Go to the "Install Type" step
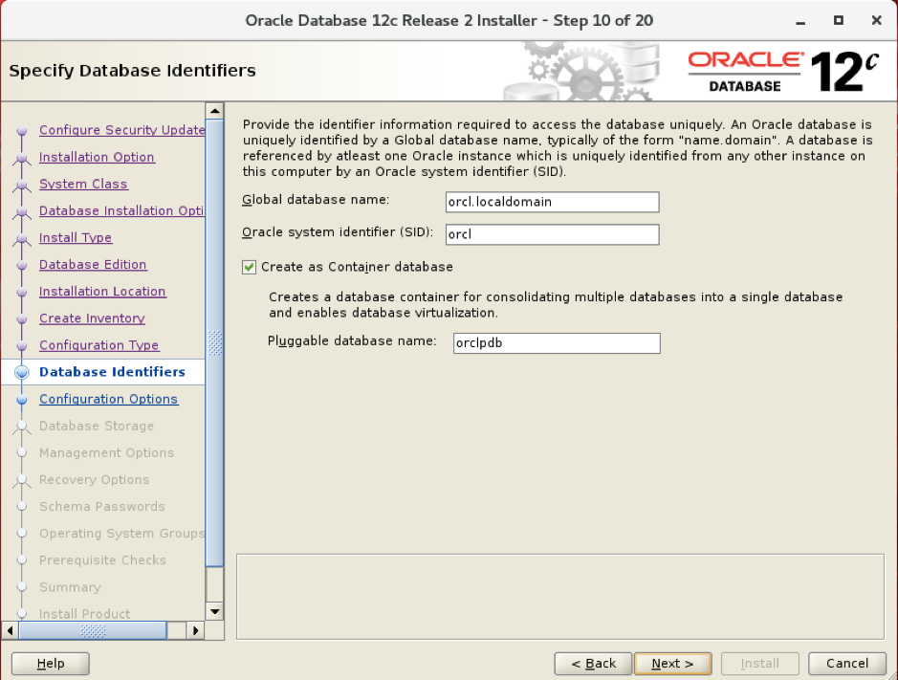Viewport: 898px width, 680px height. (x=76, y=237)
